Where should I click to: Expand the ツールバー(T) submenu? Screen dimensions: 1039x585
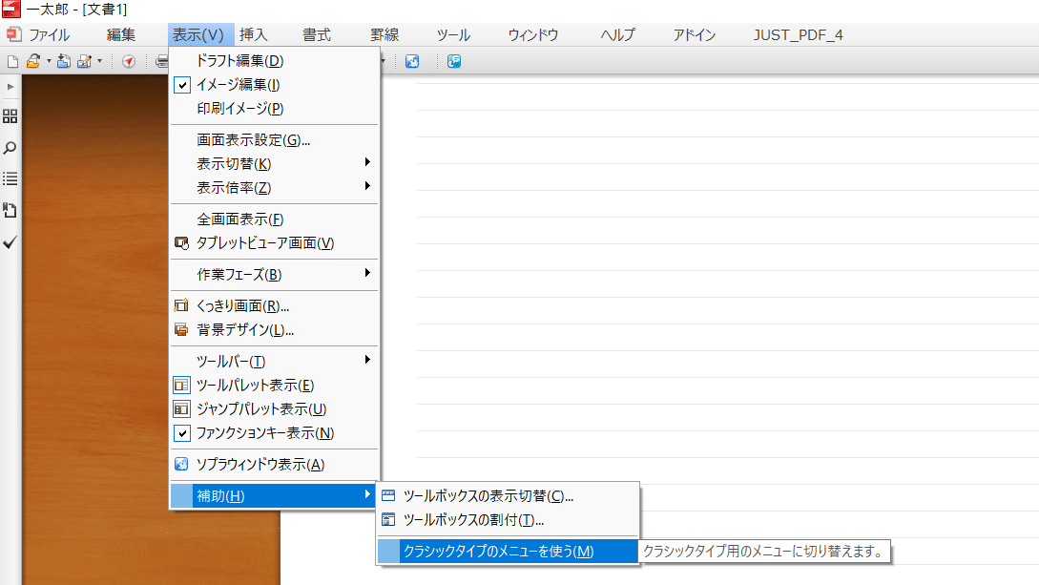coord(274,362)
